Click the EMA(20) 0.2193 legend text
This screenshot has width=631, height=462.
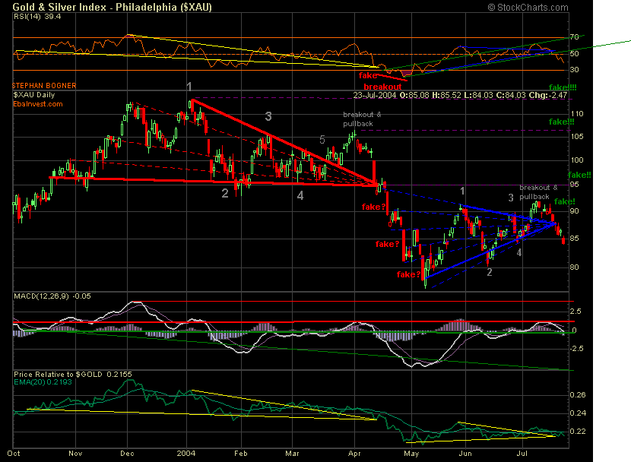[x=43, y=382]
